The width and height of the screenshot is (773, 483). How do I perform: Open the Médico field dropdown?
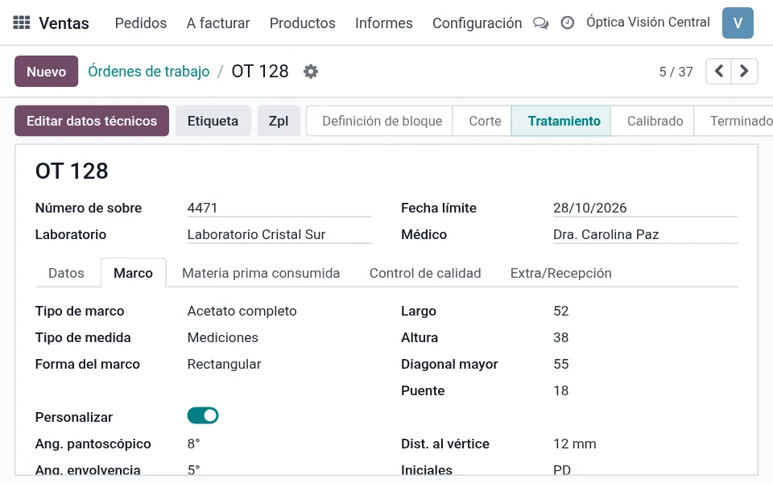(645, 234)
